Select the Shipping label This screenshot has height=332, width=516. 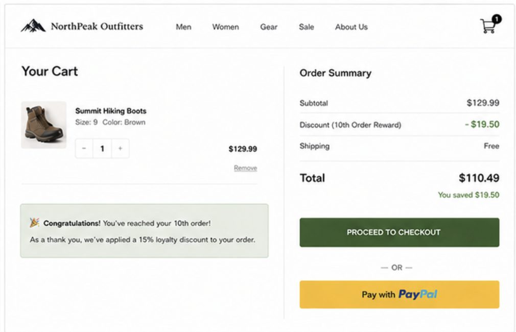314,146
